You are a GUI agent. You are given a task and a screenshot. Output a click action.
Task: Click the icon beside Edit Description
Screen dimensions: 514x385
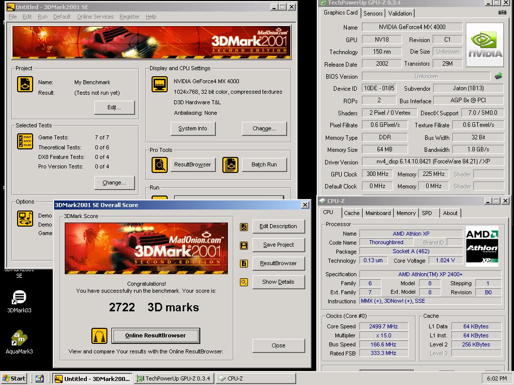(x=244, y=227)
